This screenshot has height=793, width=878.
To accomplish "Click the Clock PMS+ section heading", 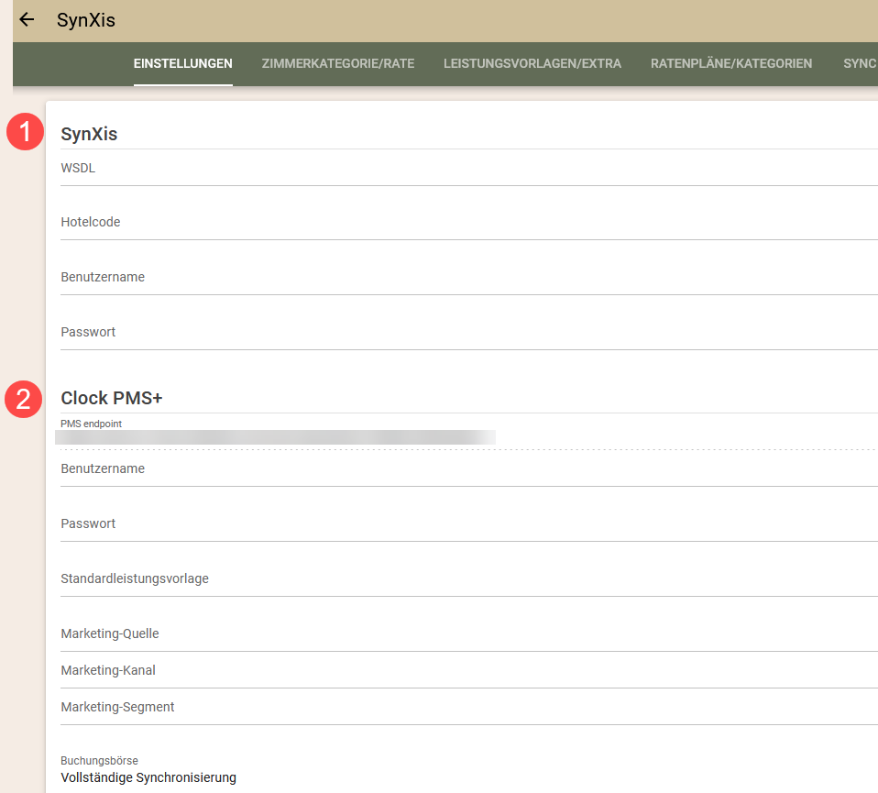I will pyautogui.click(x=112, y=398).
